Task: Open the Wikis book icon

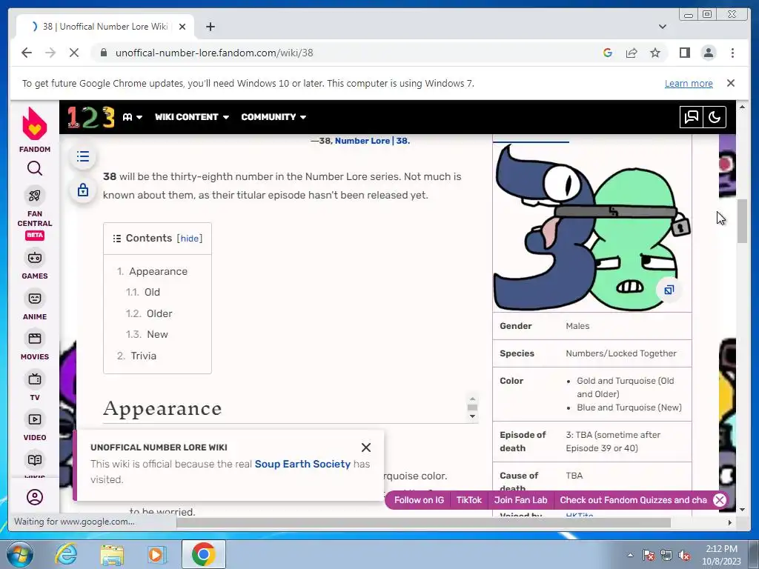Action: (34, 459)
